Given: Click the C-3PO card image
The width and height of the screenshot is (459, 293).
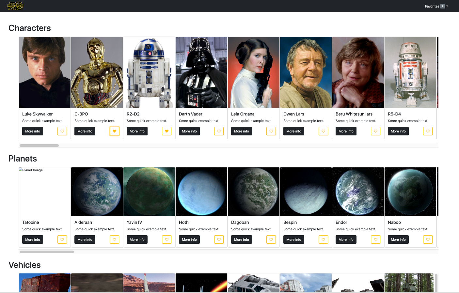Looking at the screenshot, I should 97,72.
